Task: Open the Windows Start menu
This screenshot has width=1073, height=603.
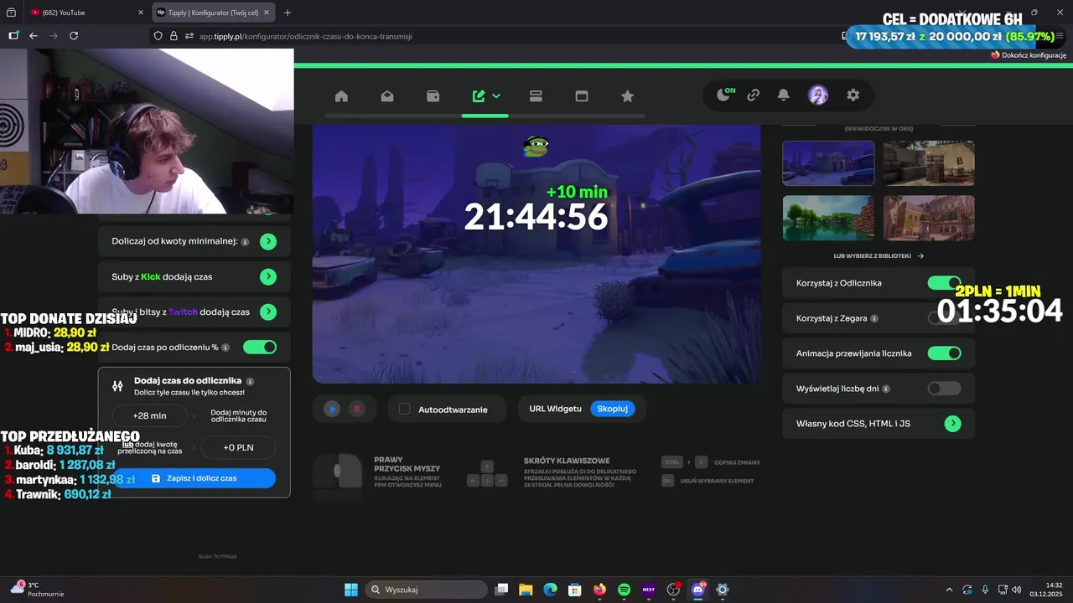Action: (x=350, y=590)
